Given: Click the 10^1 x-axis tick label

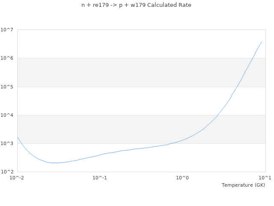Looking at the screenshot, I should [265, 178].
